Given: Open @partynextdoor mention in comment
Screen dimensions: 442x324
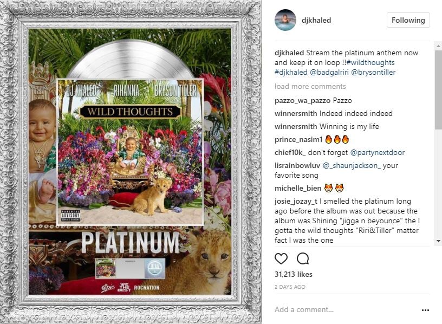Looking at the screenshot, I should pos(377,153).
